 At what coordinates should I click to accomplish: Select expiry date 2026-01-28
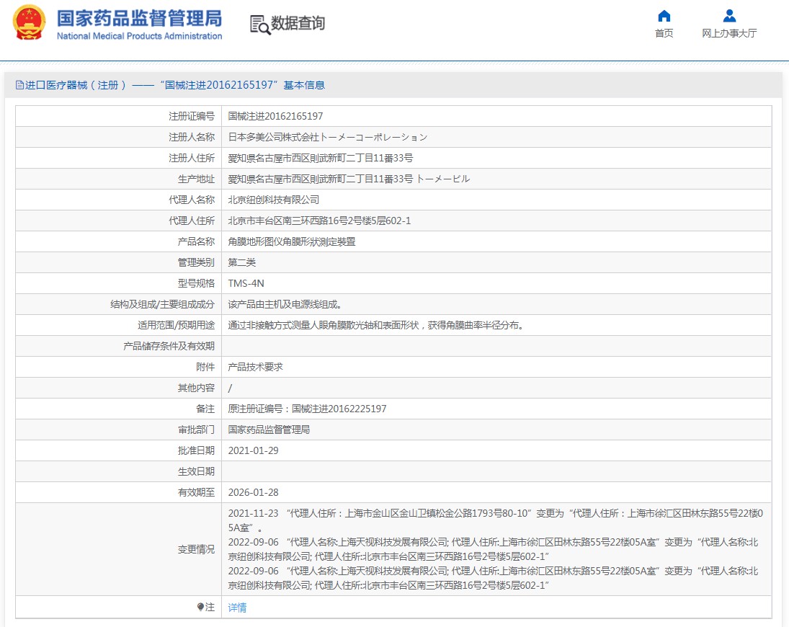tap(253, 492)
